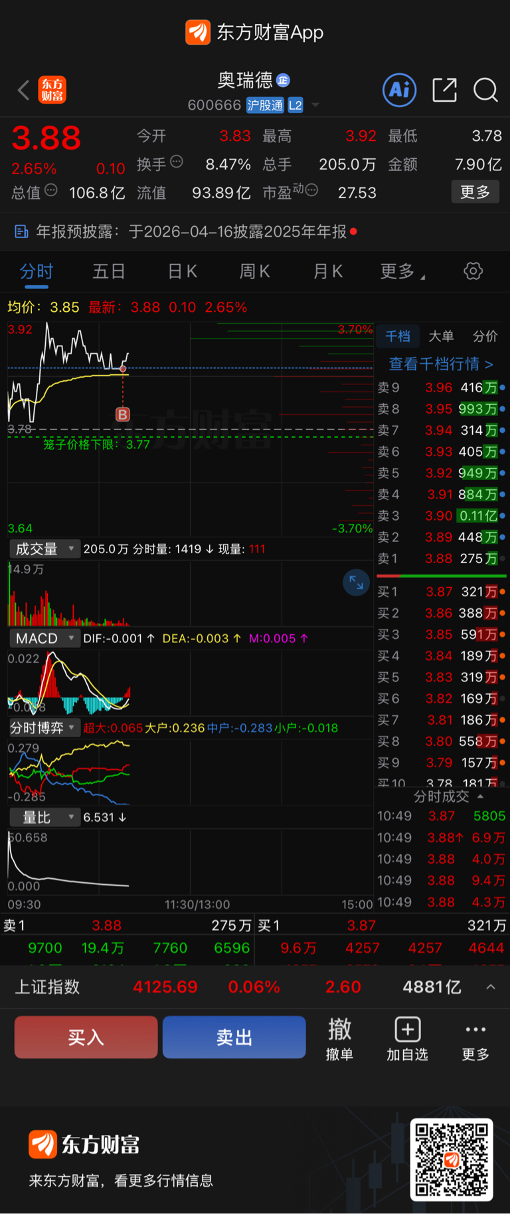Tap the bottom 卖1 3.88 summary row
The width and height of the screenshot is (510, 1214).
pos(127,925)
